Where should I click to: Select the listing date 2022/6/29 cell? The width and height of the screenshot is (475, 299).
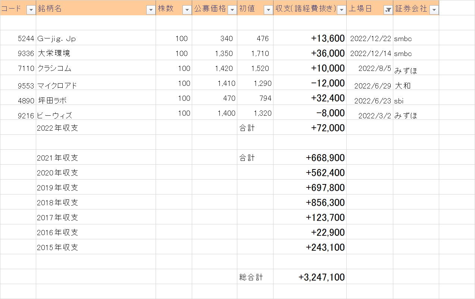click(370, 82)
